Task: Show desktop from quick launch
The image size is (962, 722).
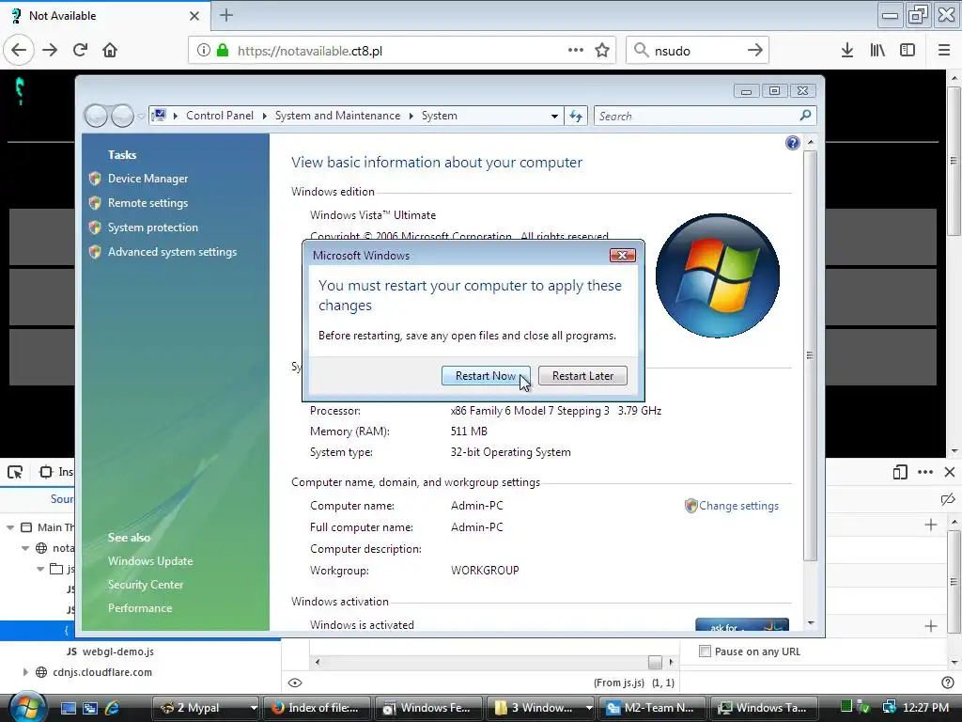Action: click(68, 708)
